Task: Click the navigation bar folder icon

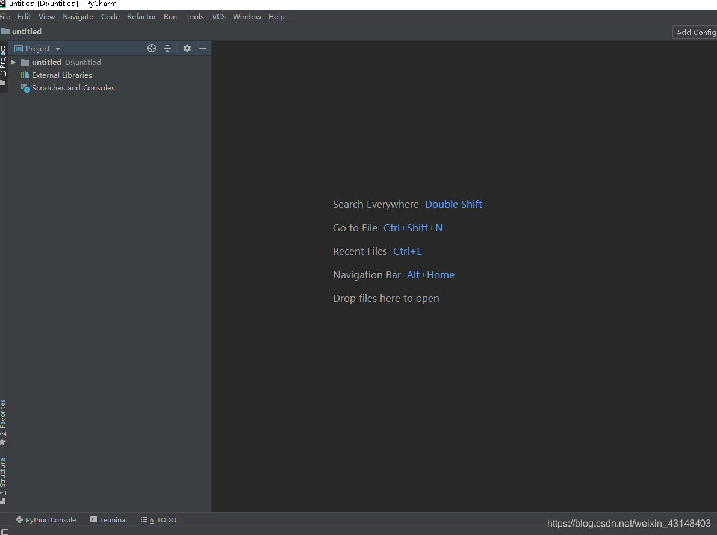Action: [5, 31]
